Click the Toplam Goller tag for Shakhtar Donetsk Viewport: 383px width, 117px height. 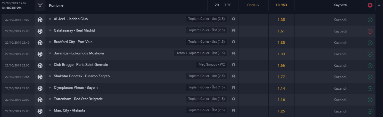pyautogui.click(x=207, y=76)
